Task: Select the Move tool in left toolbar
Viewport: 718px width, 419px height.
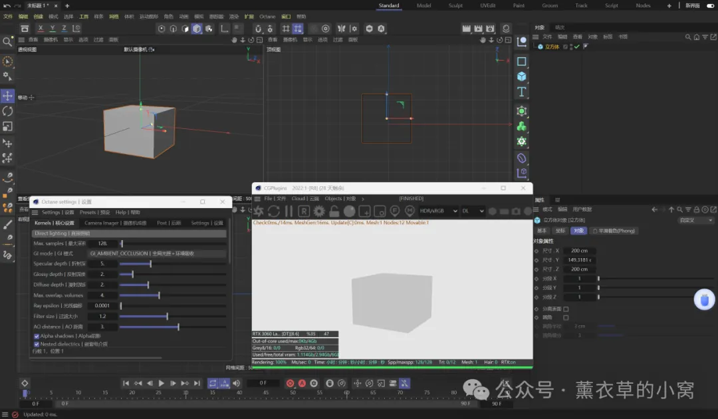Action: point(7,96)
